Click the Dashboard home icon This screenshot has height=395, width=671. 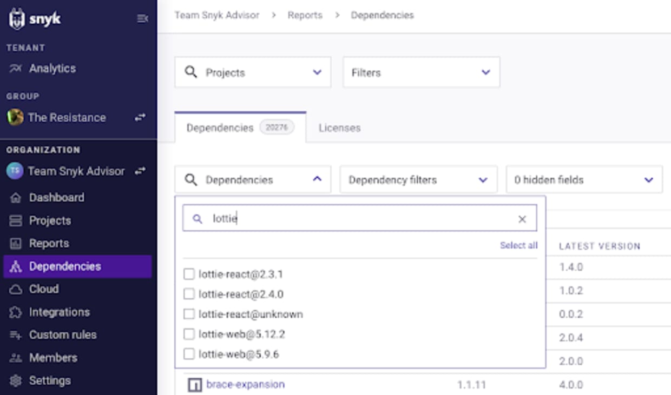point(16,198)
